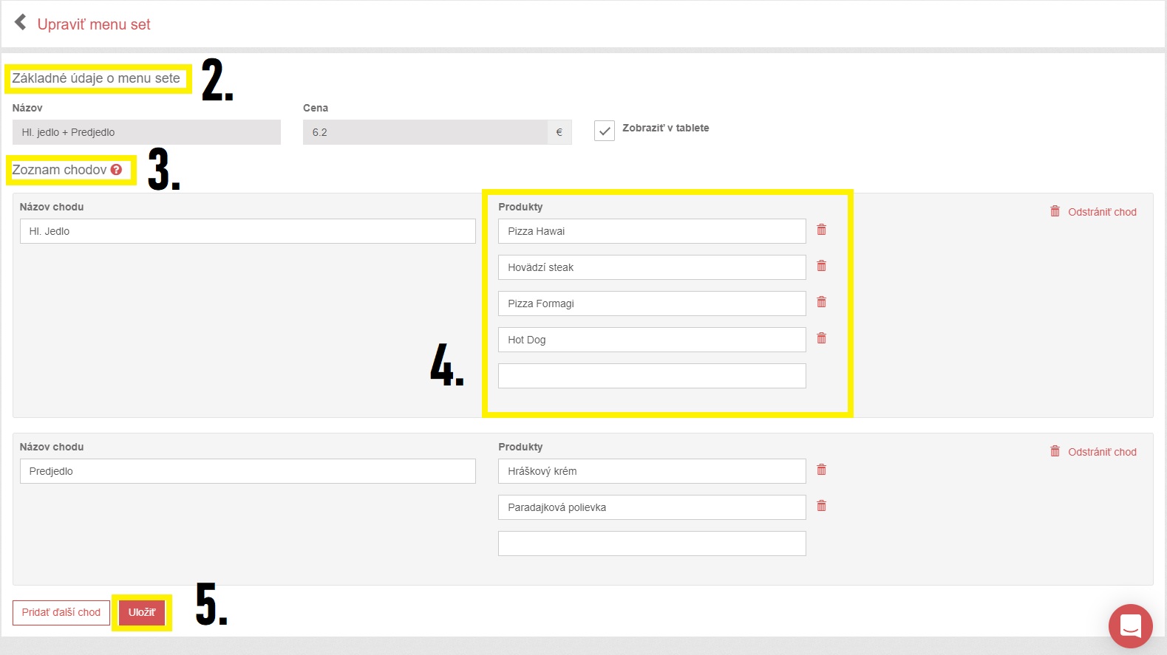The image size is (1167, 655).
Task: Click the Paradajková polievka product field
Action: click(652, 507)
